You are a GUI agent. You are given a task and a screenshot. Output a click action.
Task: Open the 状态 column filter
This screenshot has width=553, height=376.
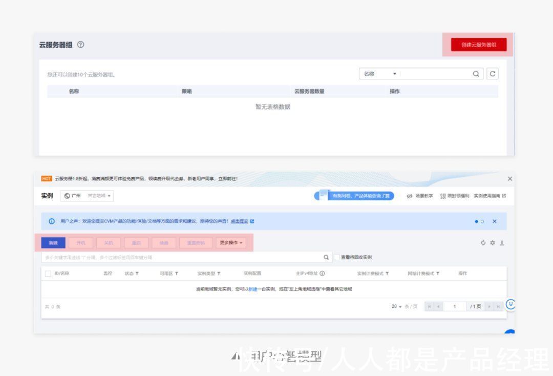pos(137,274)
